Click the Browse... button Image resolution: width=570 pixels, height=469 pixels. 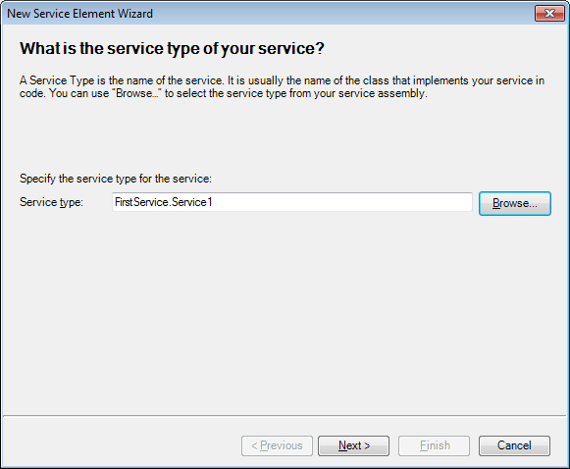[515, 203]
